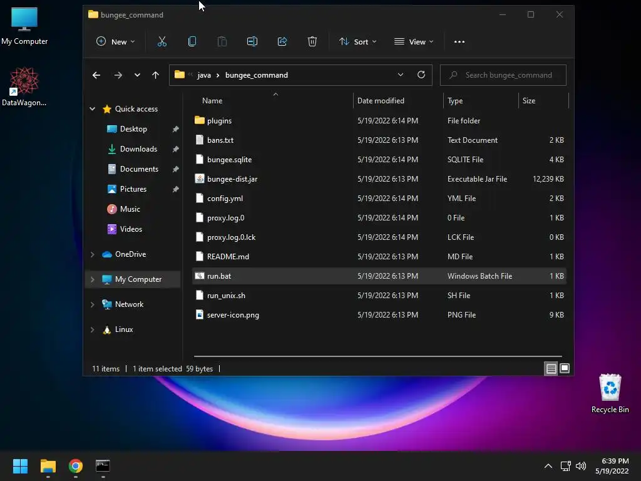Sort by the Size column header
The width and height of the screenshot is (641, 481).
529,101
